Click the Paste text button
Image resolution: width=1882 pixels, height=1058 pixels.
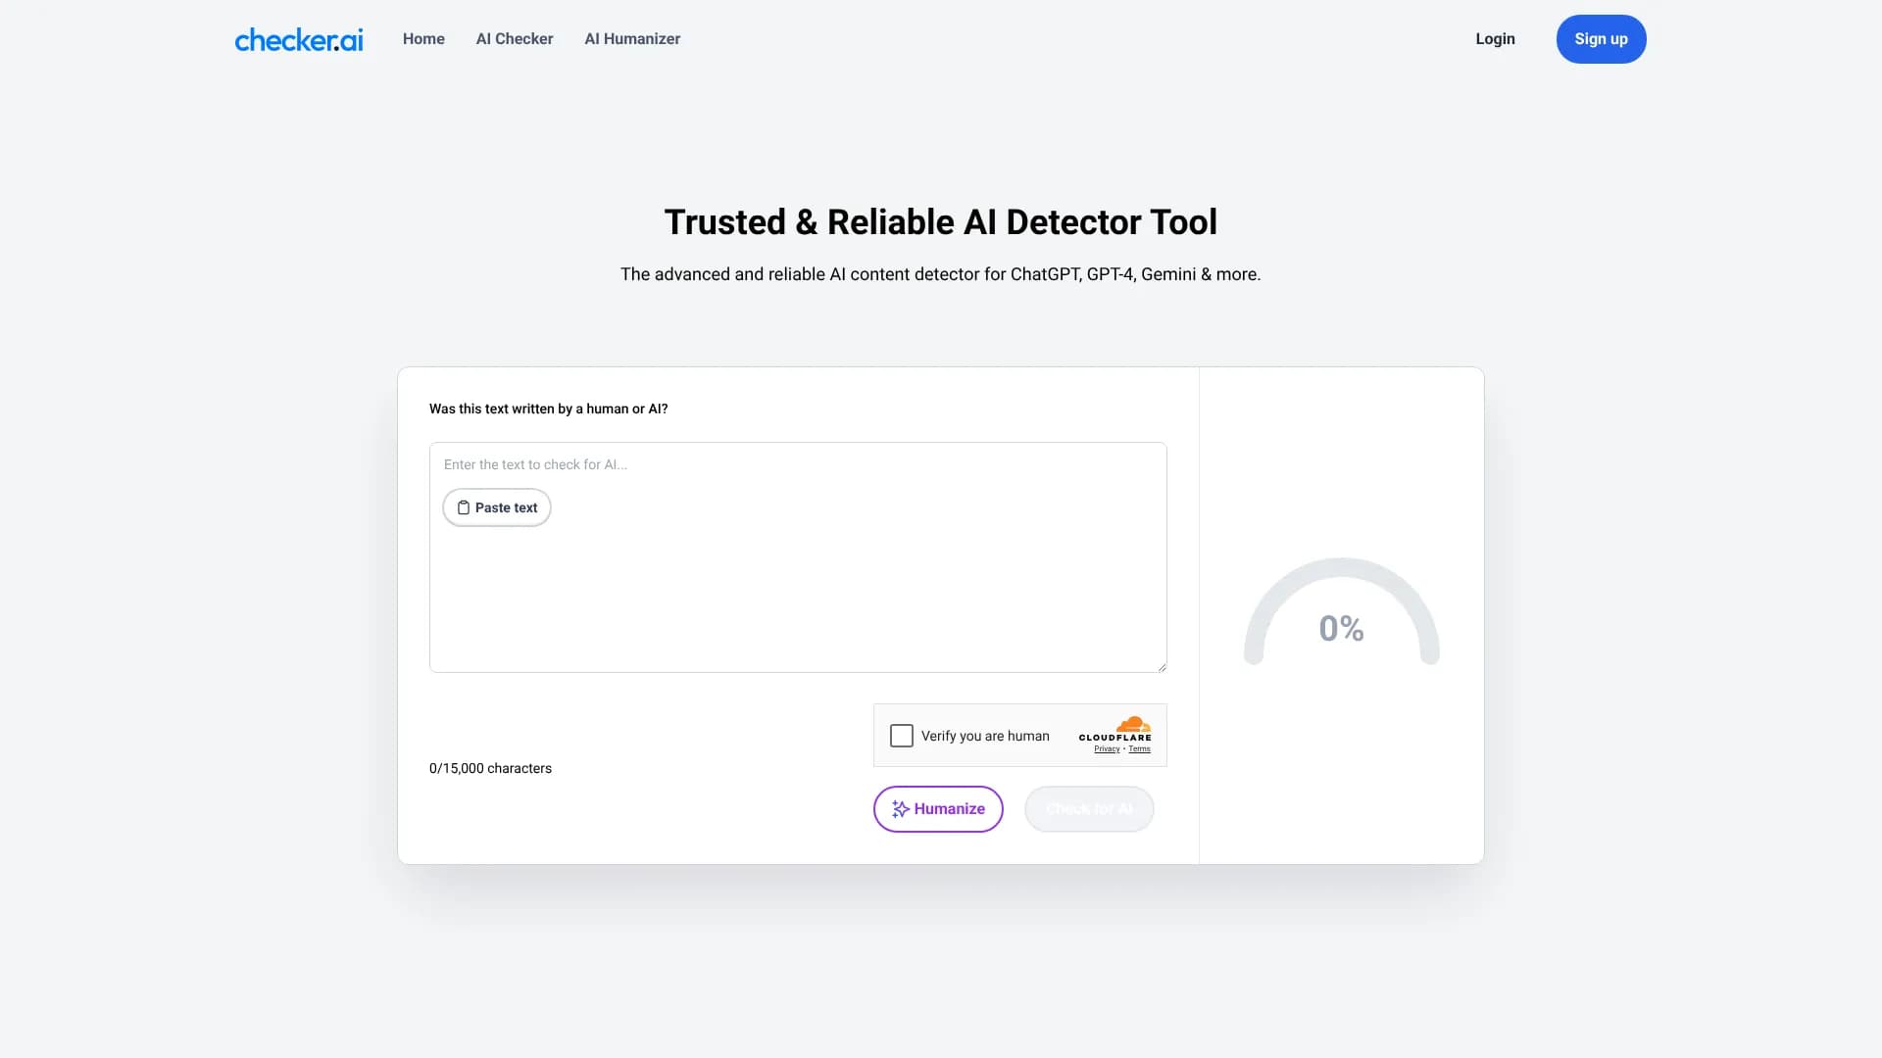[496, 507]
